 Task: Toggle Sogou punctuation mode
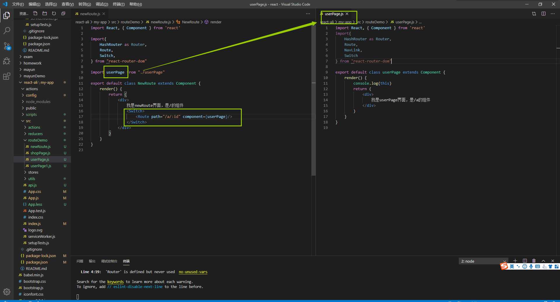[x=518, y=266]
